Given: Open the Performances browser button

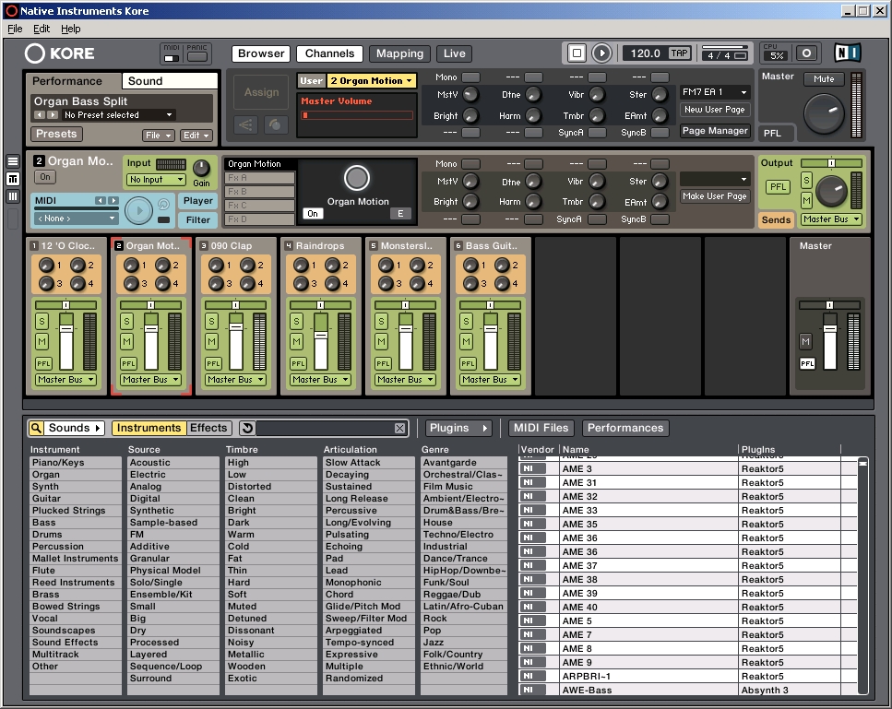Looking at the screenshot, I should click(625, 428).
